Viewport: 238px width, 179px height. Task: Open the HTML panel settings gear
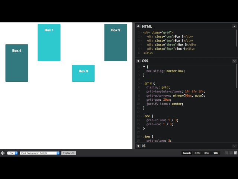tap(138, 26)
